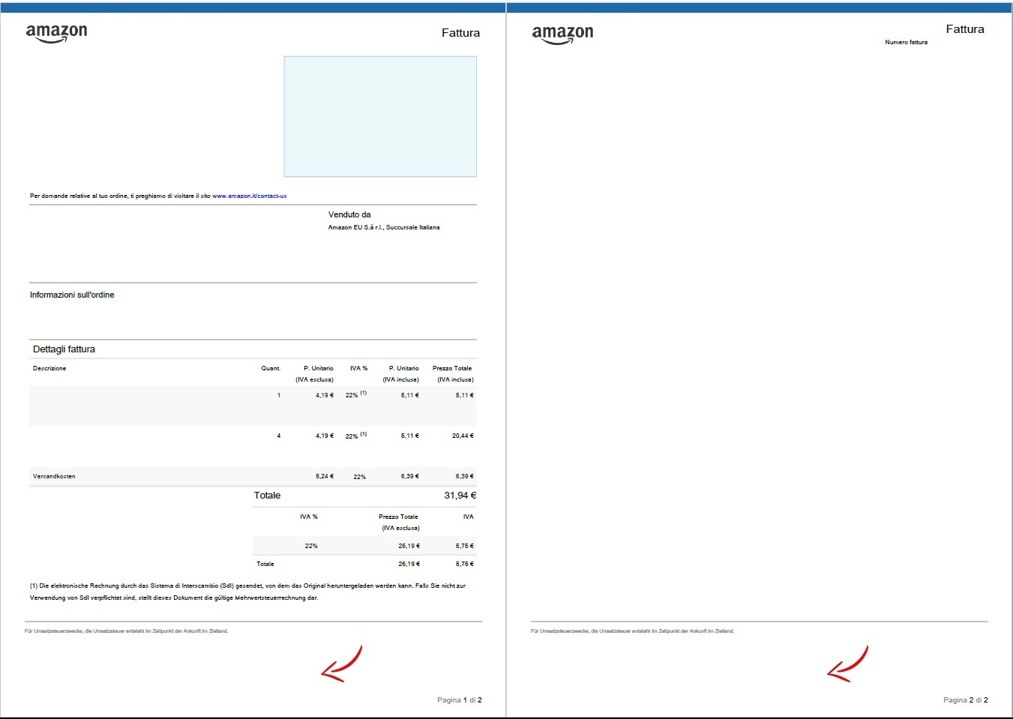Click the 'Pagina 1 di 2' page indicator
The height and width of the screenshot is (719, 1013).
[x=460, y=700]
